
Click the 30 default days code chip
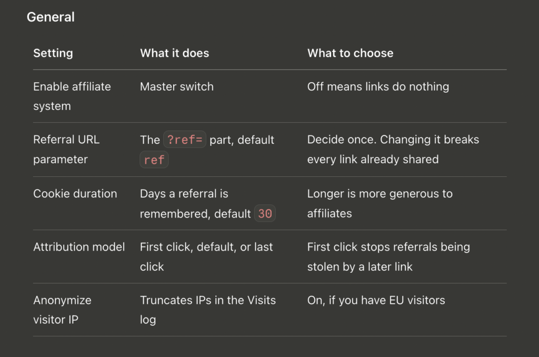(265, 214)
